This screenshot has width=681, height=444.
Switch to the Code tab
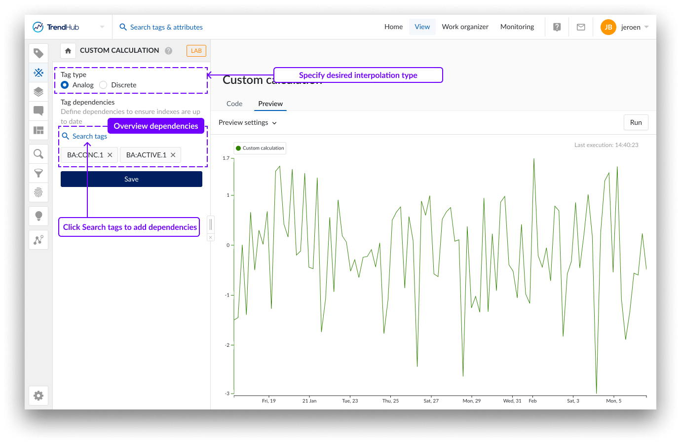click(x=234, y=104)
